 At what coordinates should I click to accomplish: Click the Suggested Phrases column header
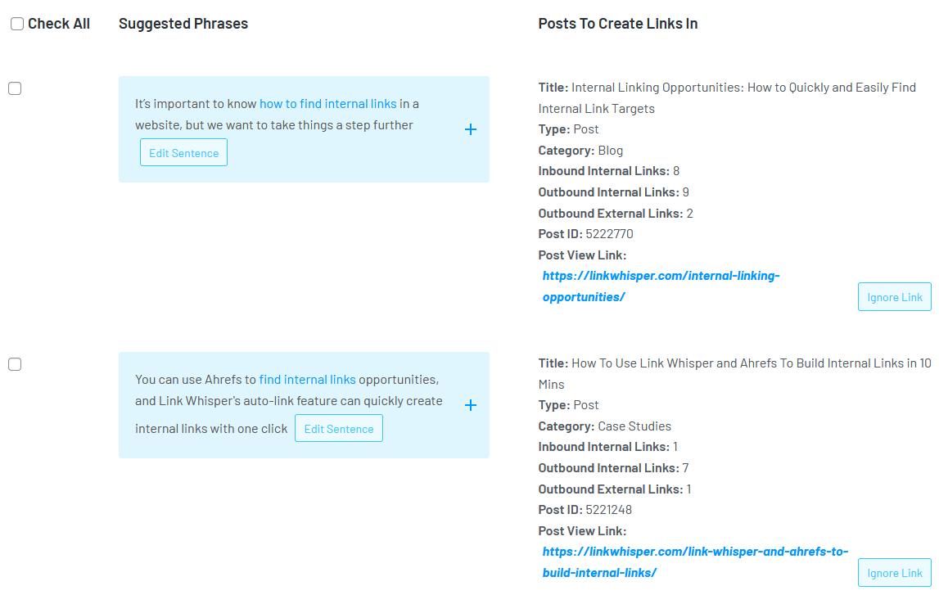183,23
